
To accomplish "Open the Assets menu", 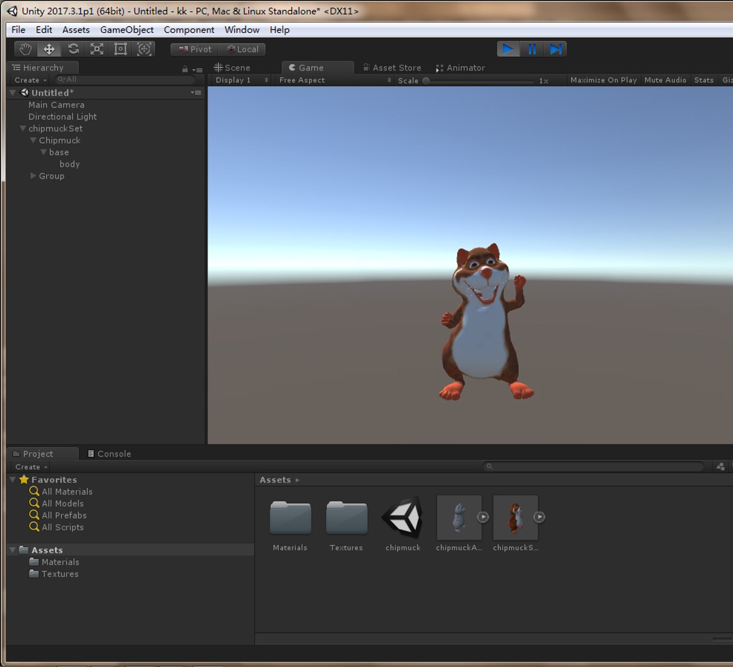I will click(x=76, y=30).
